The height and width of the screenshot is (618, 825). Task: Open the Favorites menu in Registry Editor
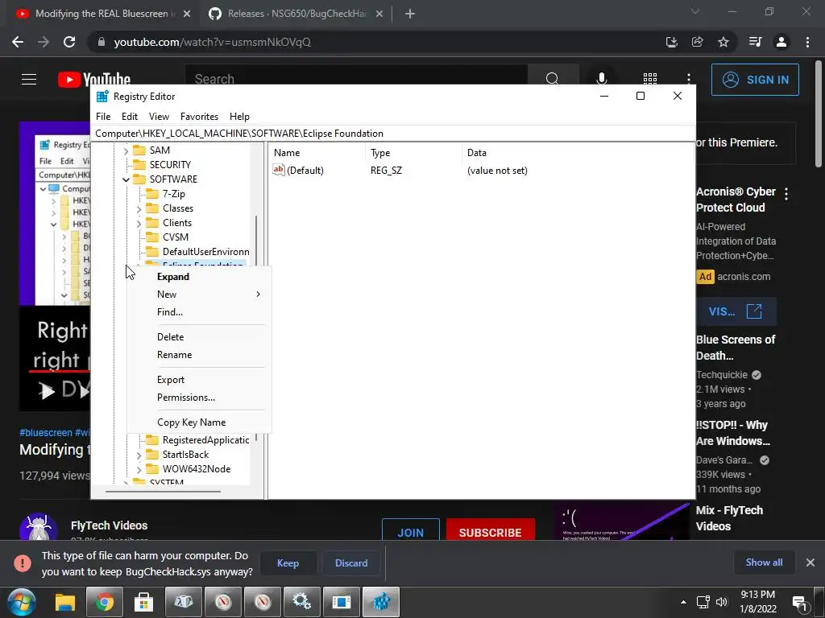[x=199, y=117]
